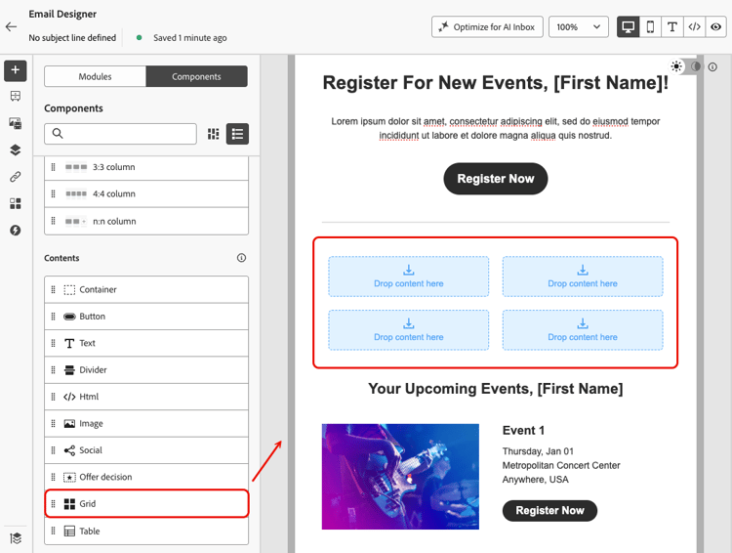Open HTML code editor icon
Viewport: 732px width, 553px height.
[x=694, y=26]
